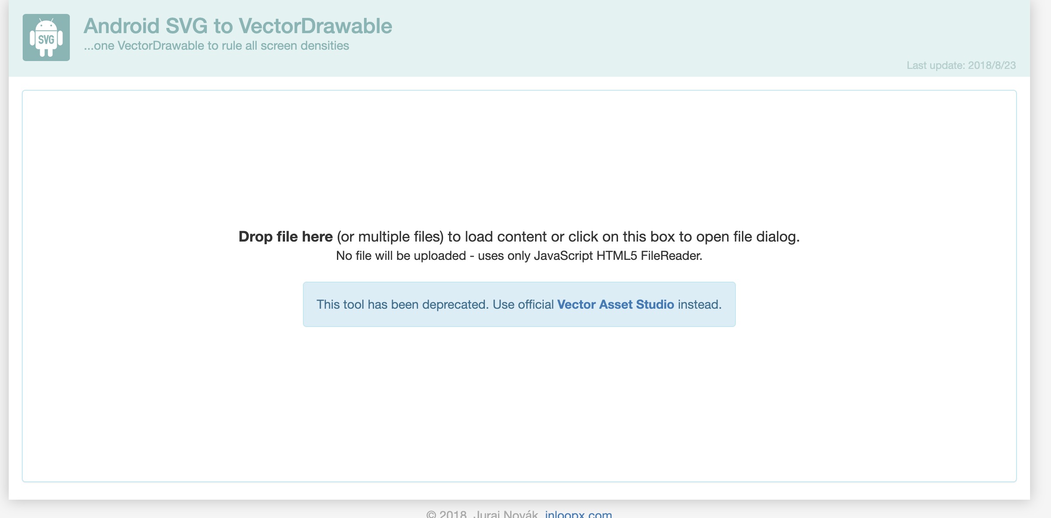Click the 'Android SVG to VectorDrawable' heading
Viewport: 1051px width, 518px height.
[x=238, y=26]
